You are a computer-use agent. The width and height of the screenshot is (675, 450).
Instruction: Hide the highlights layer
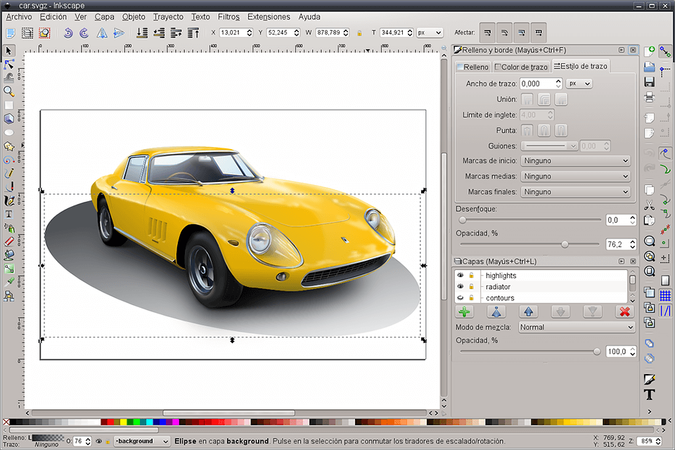click(461, 275)
